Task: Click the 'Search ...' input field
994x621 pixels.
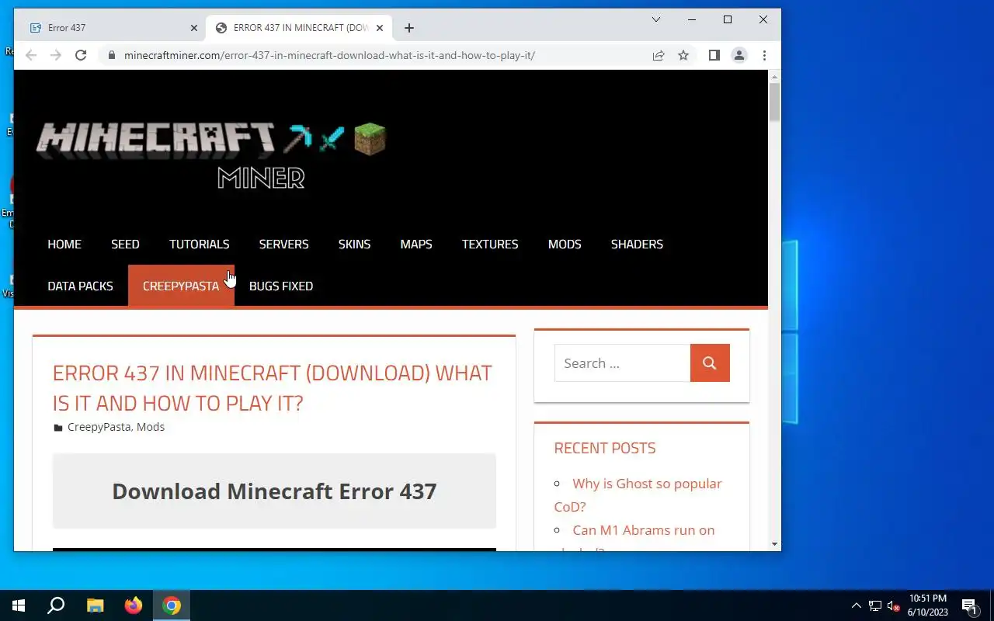Action: [622, 363]
